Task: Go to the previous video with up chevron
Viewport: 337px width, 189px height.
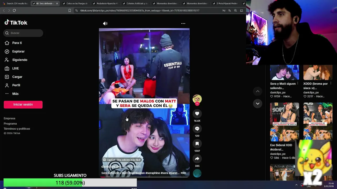Action: point(258,91)
